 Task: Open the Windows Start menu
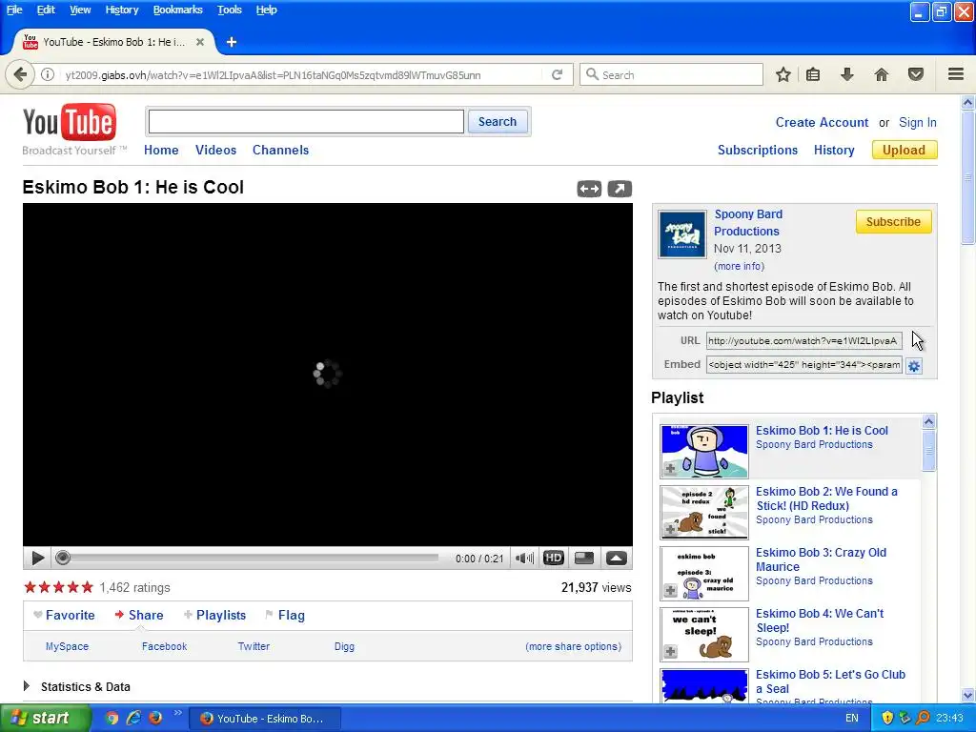[44, 719]
